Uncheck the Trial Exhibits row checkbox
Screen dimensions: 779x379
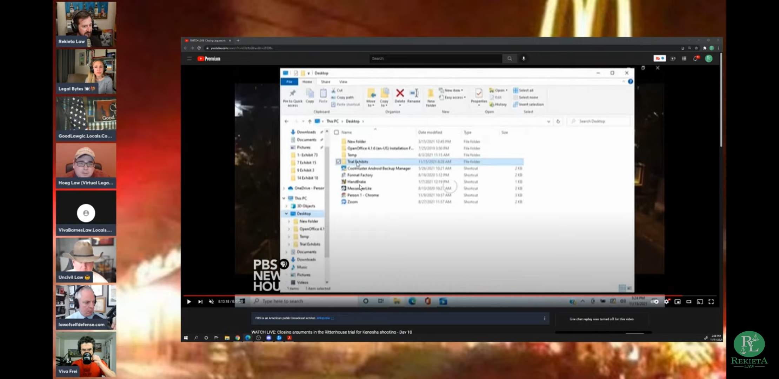[x=338, y=161]
